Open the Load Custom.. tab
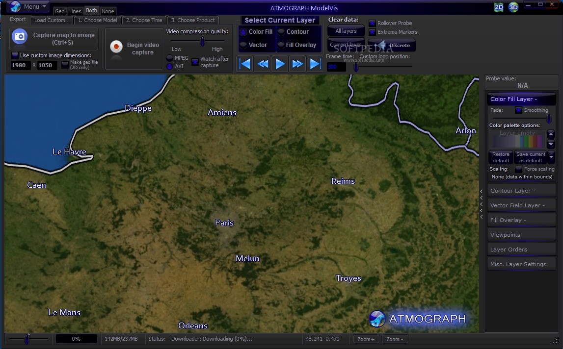 (52, 20)
